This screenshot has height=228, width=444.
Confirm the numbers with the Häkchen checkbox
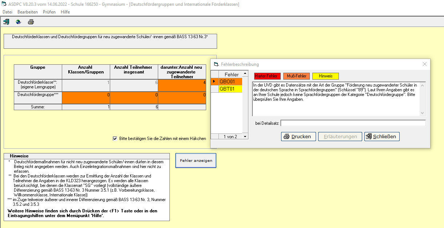(x=115, y=139)
